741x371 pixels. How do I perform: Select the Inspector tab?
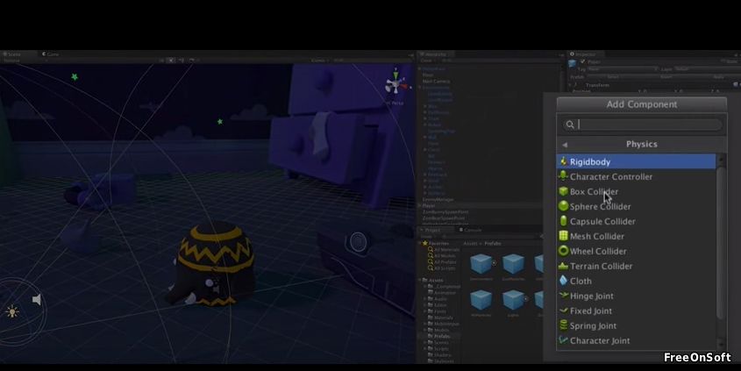583,54
